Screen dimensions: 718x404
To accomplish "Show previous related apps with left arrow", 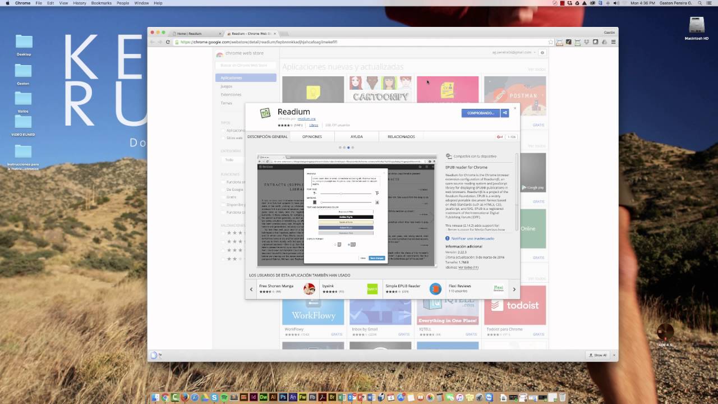I will click(251, 290).
